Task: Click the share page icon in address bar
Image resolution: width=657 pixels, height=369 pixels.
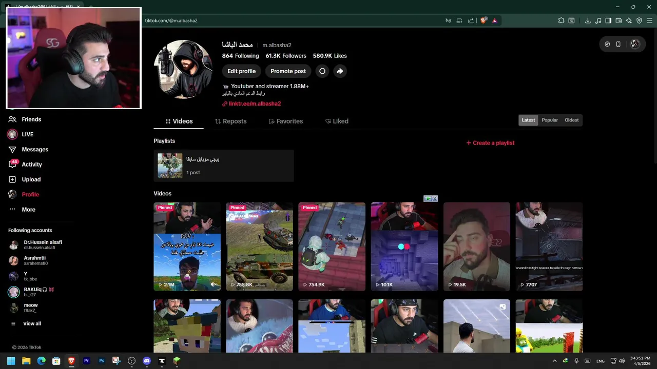Action: [471, 20]
